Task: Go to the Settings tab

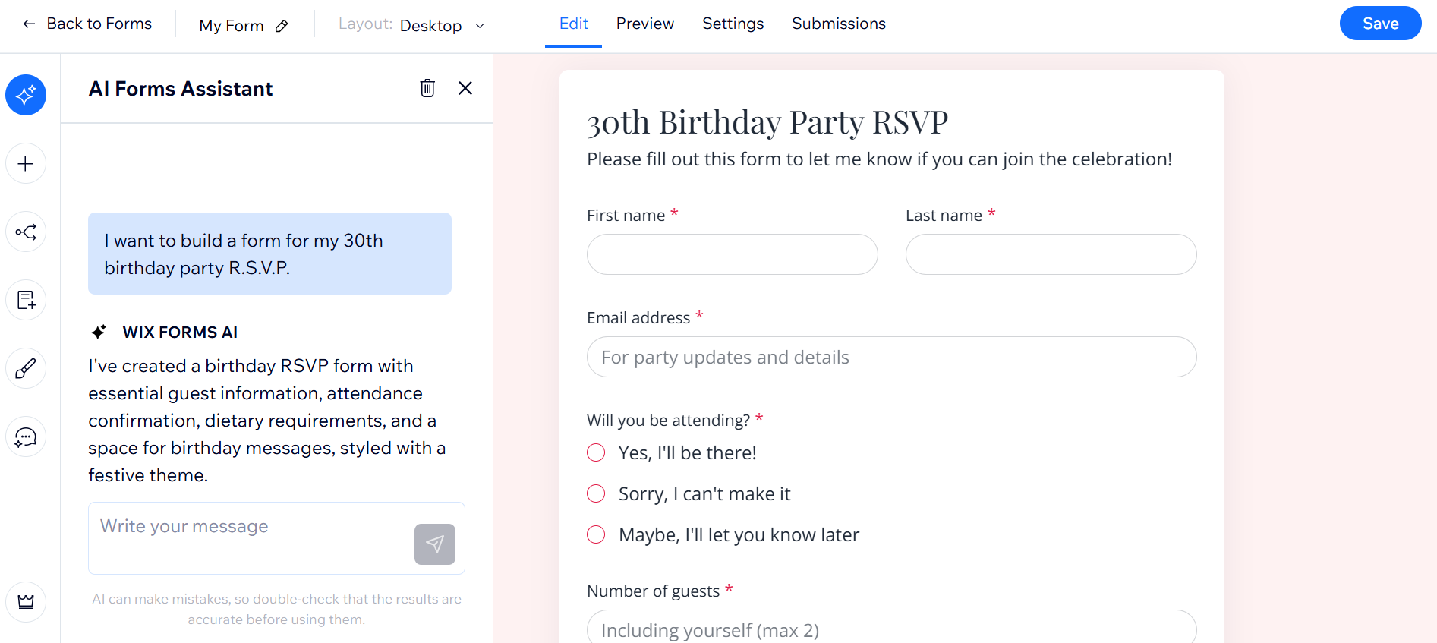Action: click(x=733, y=24)
